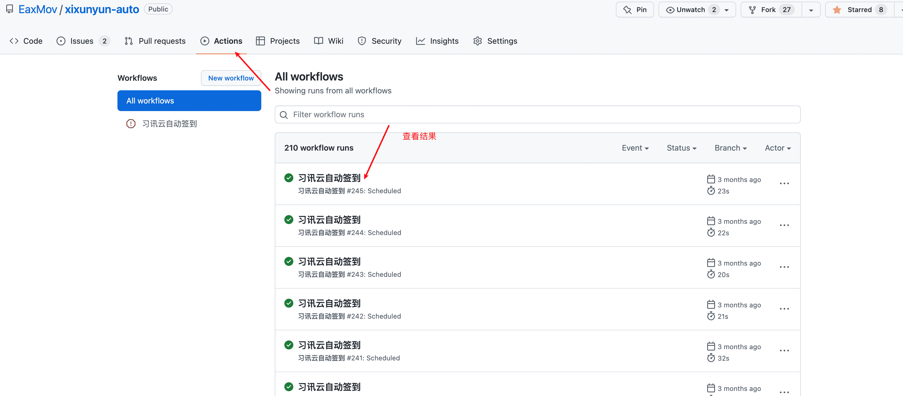
Task: Click the star icon on Starred
Action: (837, 10)
